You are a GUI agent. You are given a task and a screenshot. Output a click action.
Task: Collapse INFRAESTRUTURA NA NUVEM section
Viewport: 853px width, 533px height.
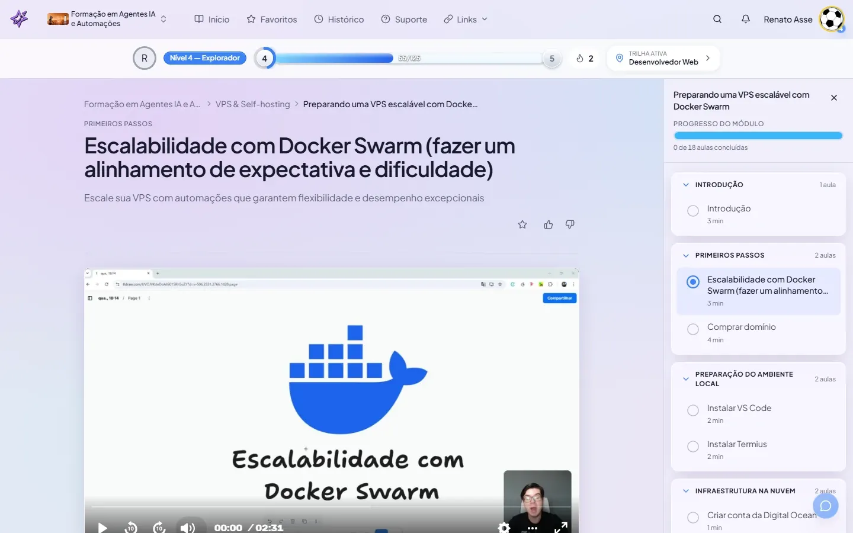click(x=686, y=491)
